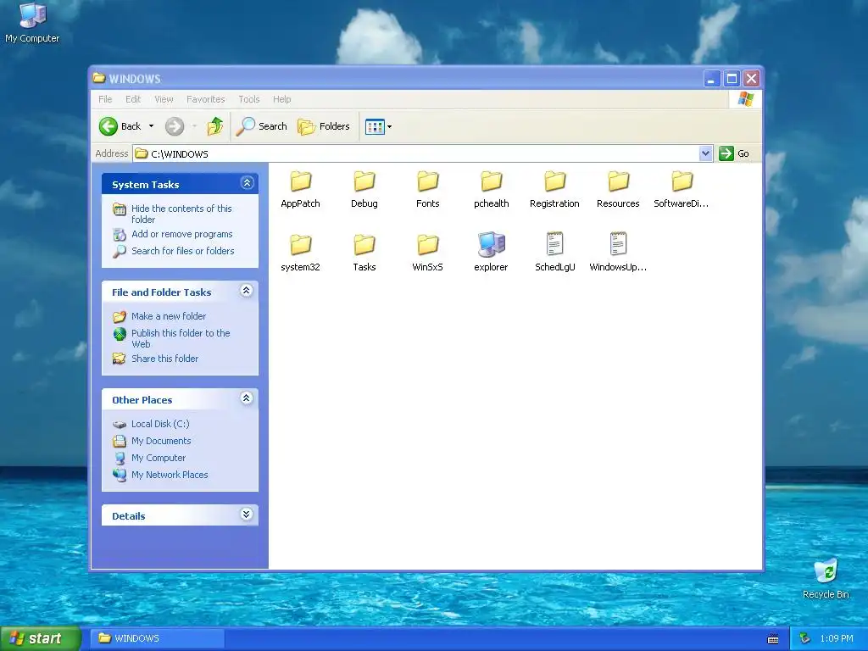The height and width of the screenshot is (651, 868).
Task: Click the Go button
Action: tap(734, 153)
